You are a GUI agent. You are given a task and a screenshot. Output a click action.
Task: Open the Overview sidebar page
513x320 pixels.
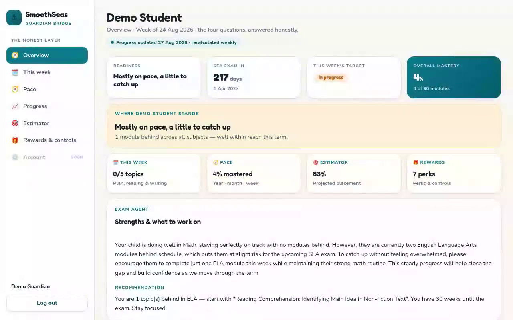pyautogui.click(x=47, y=55)
